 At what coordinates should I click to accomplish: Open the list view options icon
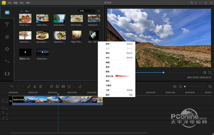pyautogui.click(x=98, y=11)
